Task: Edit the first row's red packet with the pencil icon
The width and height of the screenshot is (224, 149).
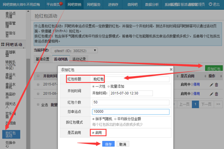Action: point(211,85)
